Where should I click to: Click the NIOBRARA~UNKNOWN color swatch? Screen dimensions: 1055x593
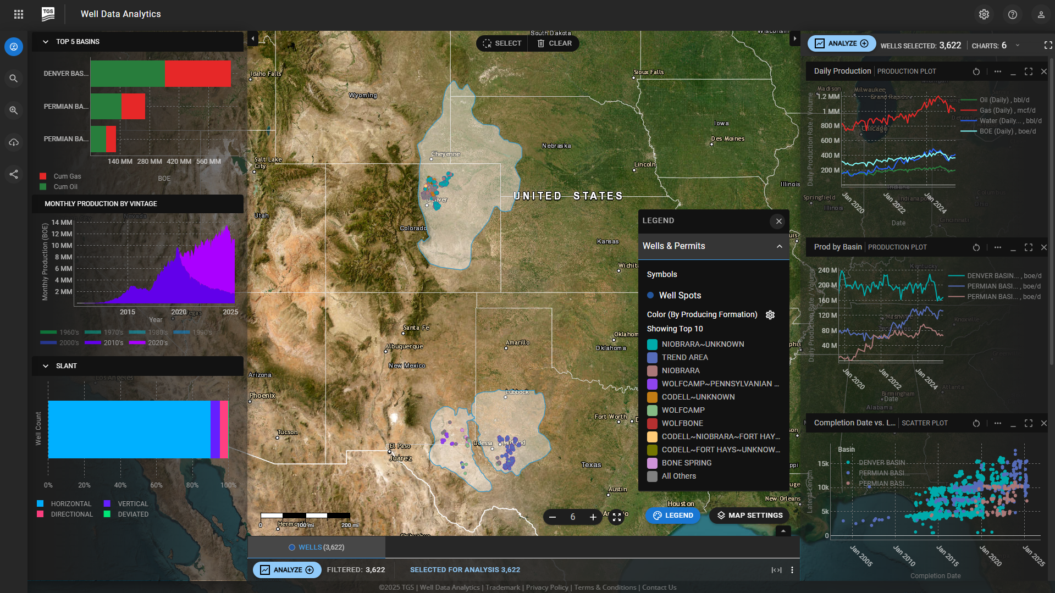coord(652,345)
